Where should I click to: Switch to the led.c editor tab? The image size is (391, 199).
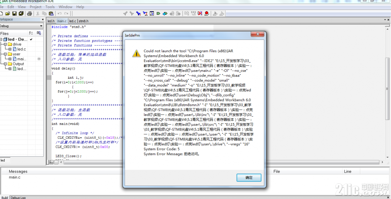[72, 21]
